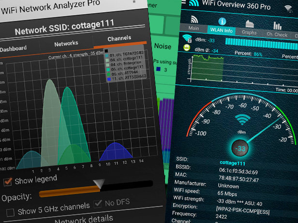
Task: Click the Network details heading
Action: click(84, 220)
